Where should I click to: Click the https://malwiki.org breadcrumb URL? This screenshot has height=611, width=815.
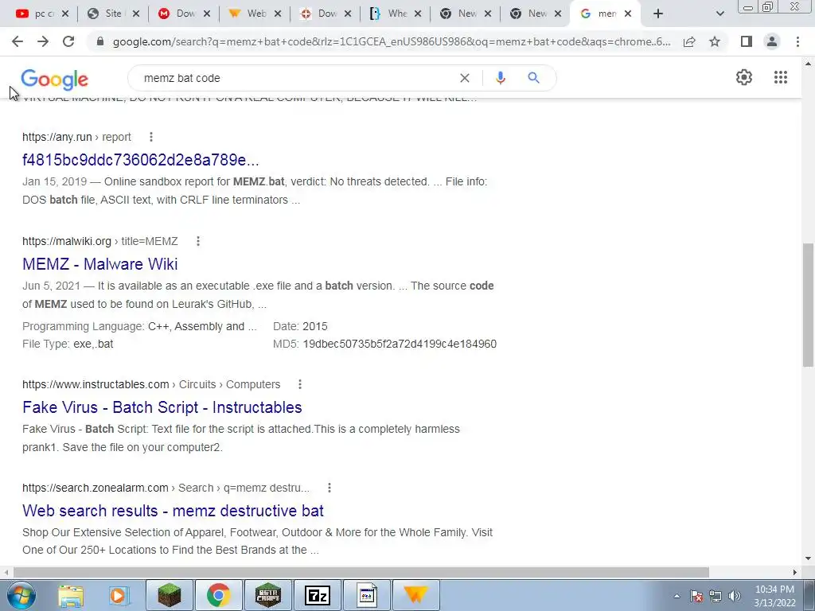99,241
